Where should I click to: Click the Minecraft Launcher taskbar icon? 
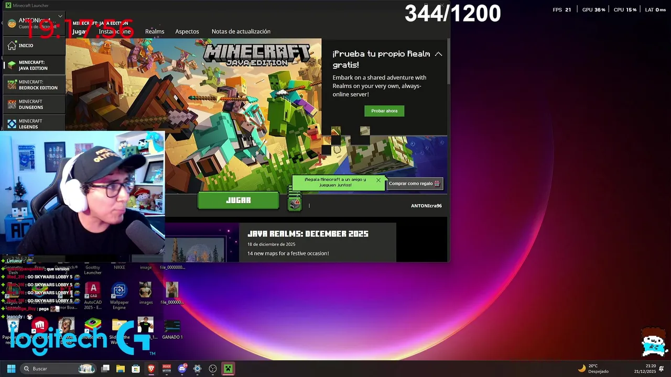228,369
